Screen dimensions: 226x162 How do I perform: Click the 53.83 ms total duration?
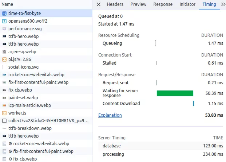[x=214, y=115]
